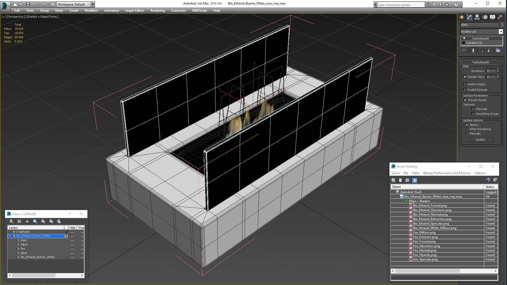The width and height of the screenshot is (507, 285).
Task: Collapse the Bio_Ethanol_Burner_White layer
Action: tap(10, 236)
